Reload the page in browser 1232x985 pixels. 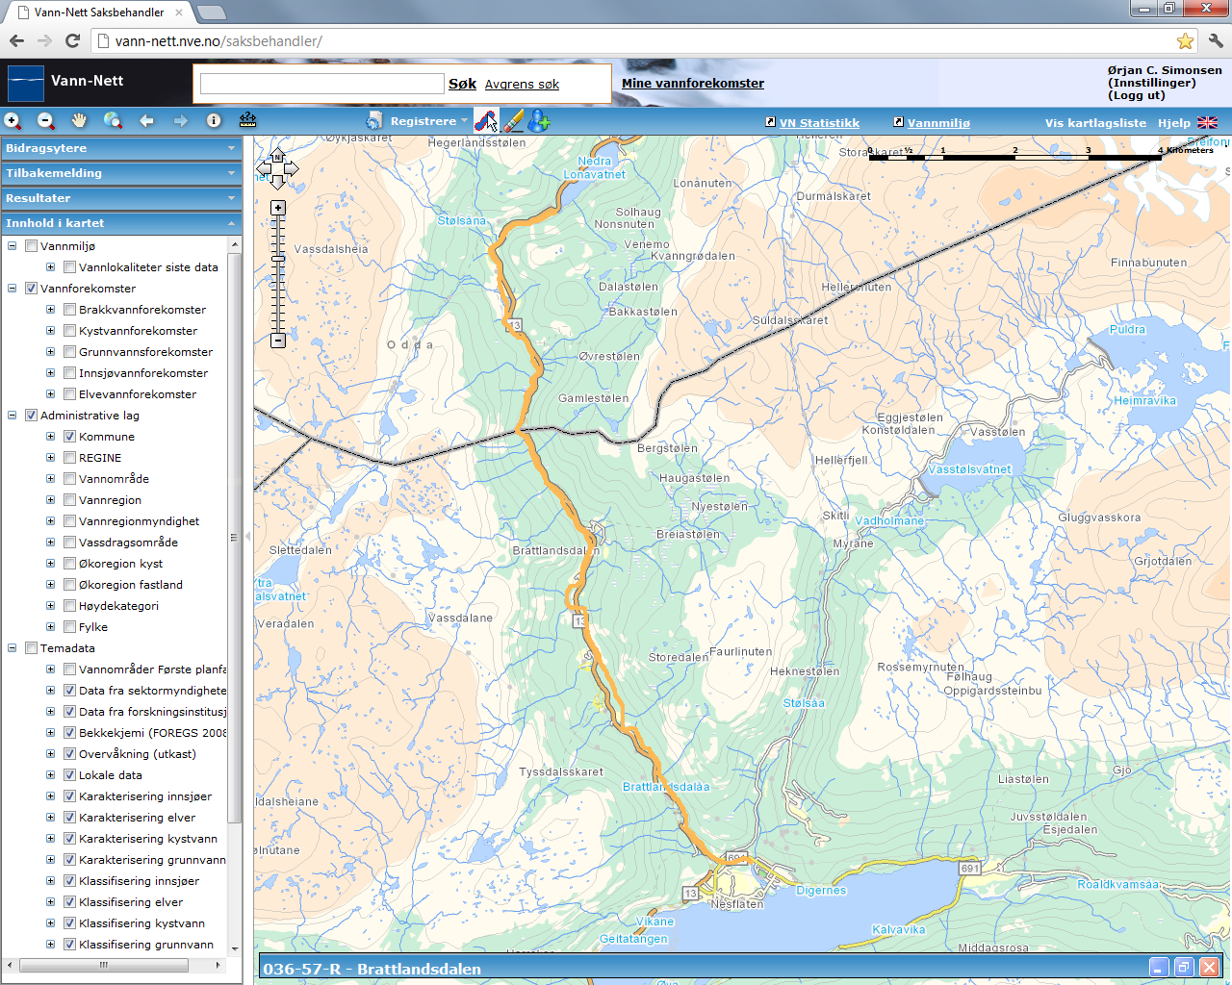click(x=72, y=41)
